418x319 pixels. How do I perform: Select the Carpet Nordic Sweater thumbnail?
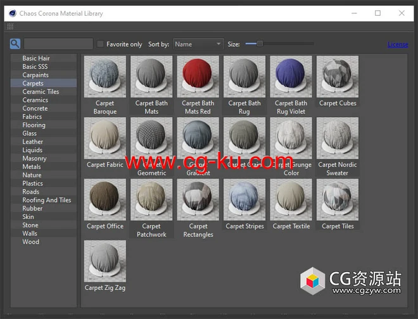[x=338, y=138]
